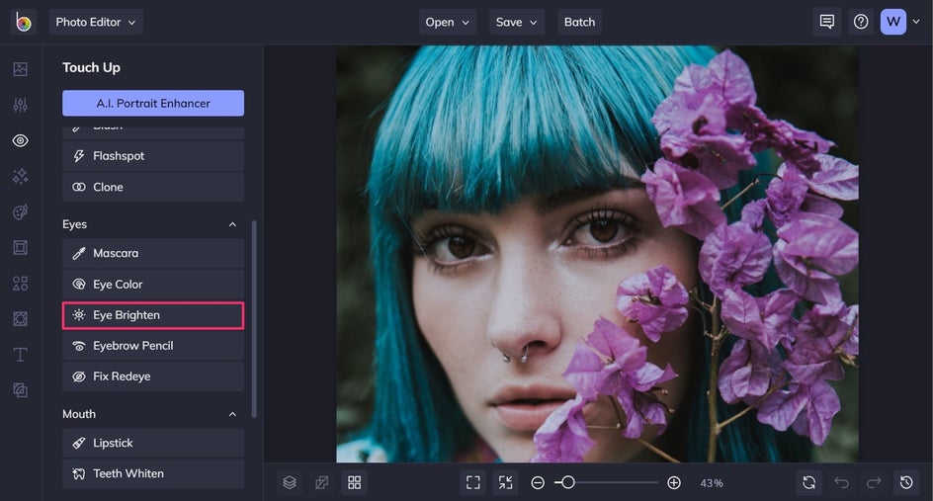This screenshot has width=933, height=501.
Task: Select the Eye Brighten tool
Action: pyautogui.click(x=153, y=315)
